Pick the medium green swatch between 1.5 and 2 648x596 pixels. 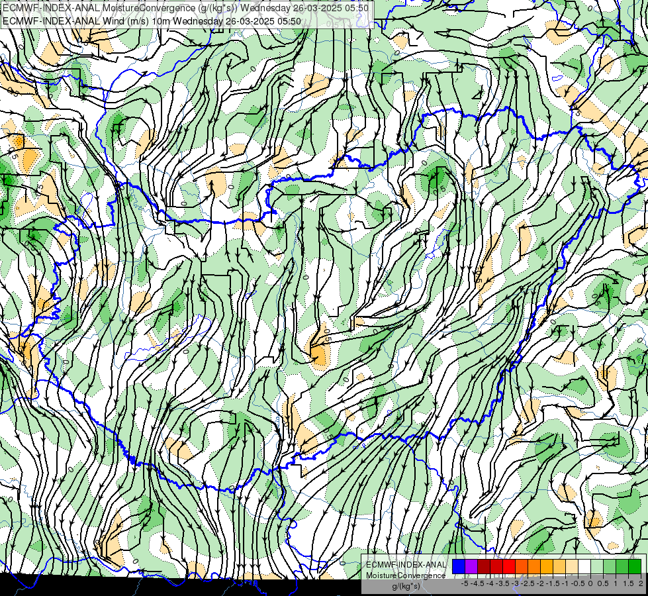click(622, 567)
